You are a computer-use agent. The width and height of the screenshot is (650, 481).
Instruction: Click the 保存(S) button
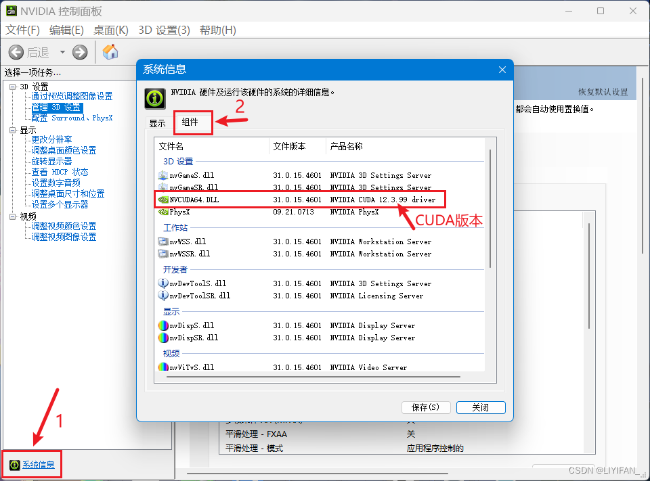(426, 407)
